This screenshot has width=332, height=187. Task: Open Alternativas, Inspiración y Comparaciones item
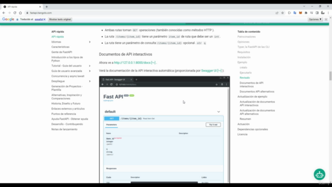66,97
